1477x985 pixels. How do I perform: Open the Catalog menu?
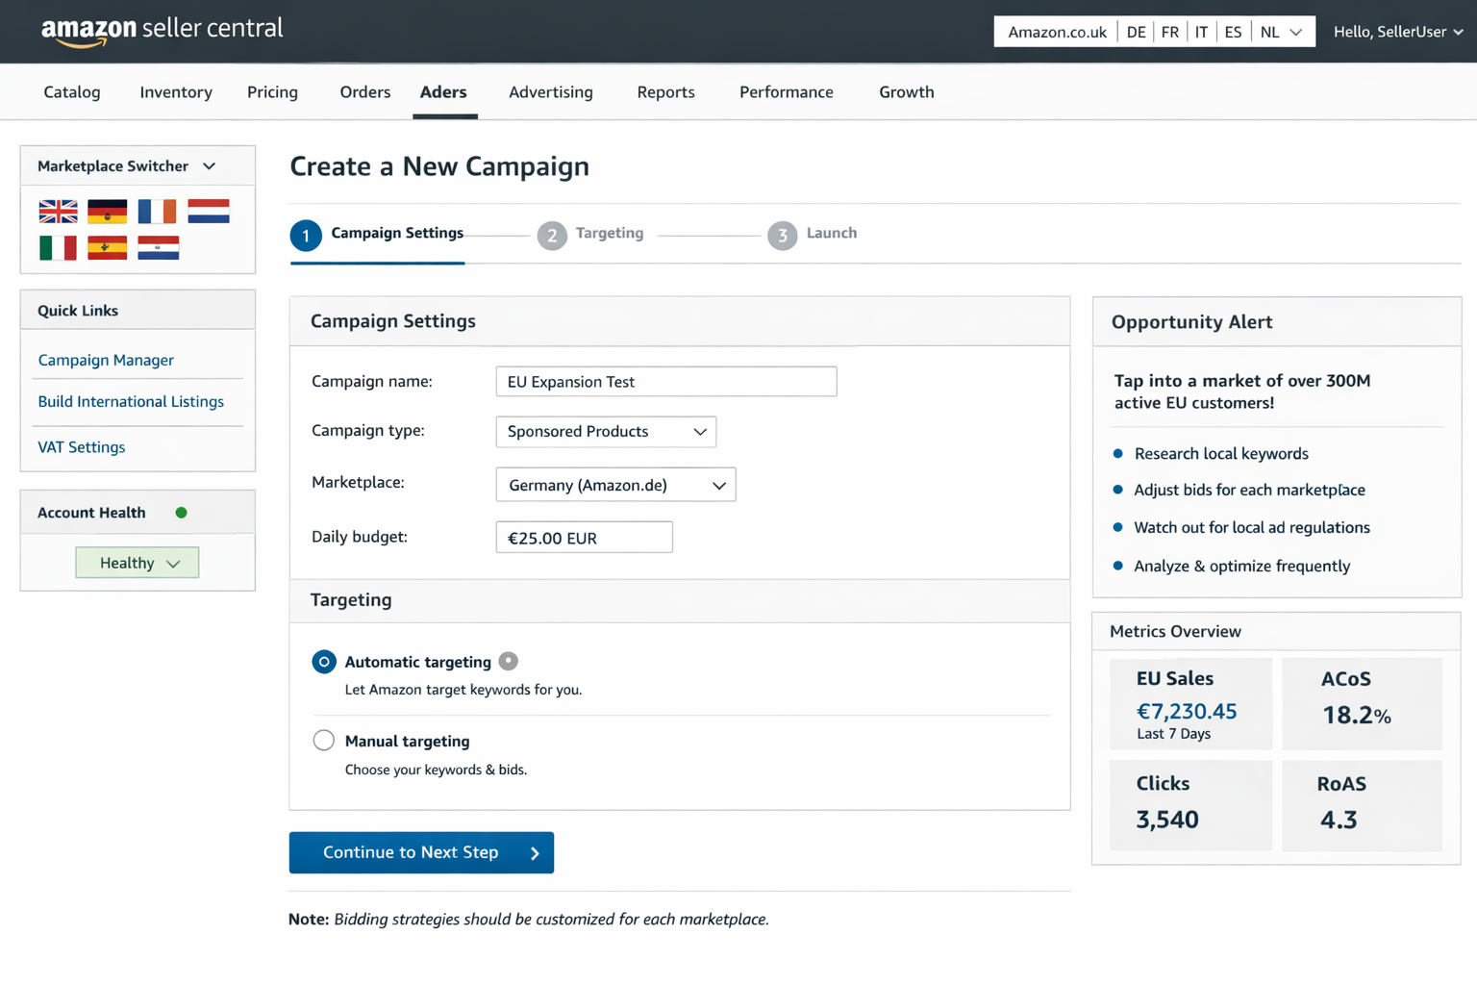click(x=72, y=92)
